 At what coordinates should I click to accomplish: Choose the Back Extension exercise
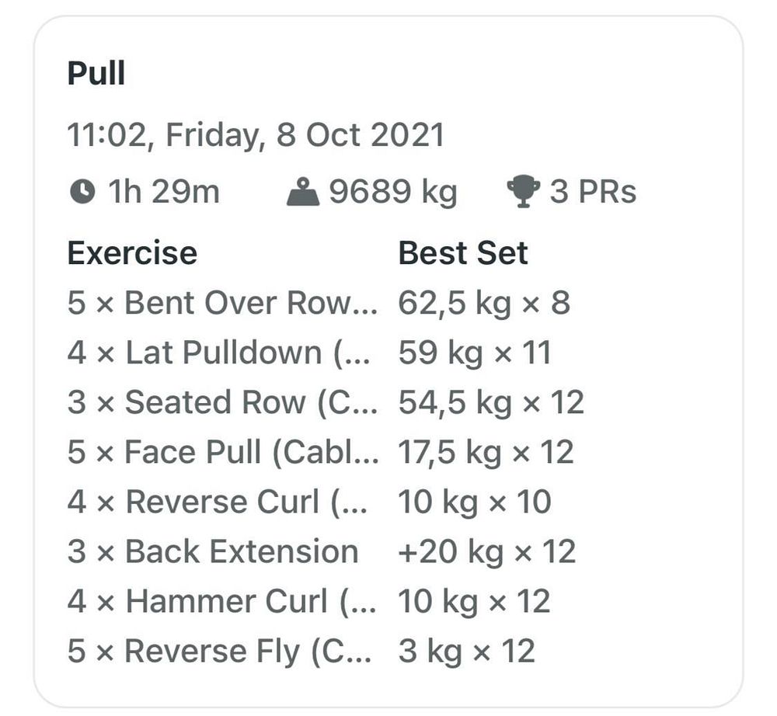[213, 551]
